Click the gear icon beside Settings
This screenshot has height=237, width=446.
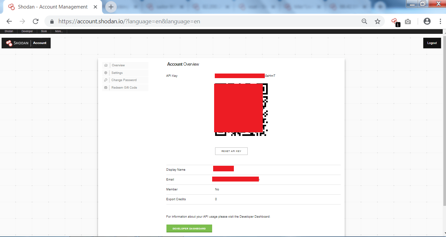[x=106, y=73]
